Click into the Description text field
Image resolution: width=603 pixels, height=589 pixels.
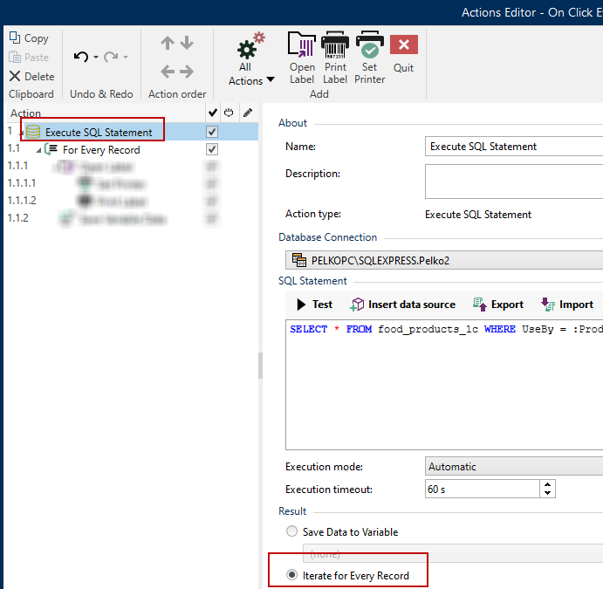point(513,181)
